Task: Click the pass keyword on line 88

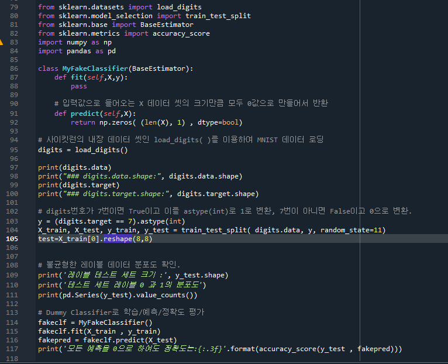Action: point(79,87)
